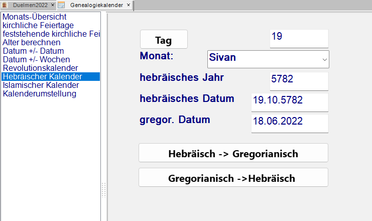The image size is (372, 221).
Task: Click the calendar icon on Genealogiekalender tab
Action: click(61, 5)
